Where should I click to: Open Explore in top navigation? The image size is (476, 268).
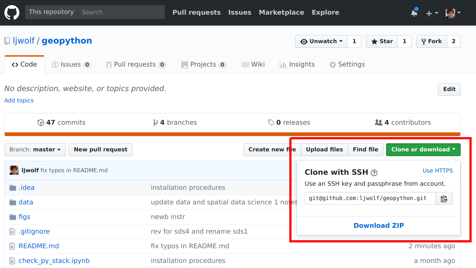[325, 12]
